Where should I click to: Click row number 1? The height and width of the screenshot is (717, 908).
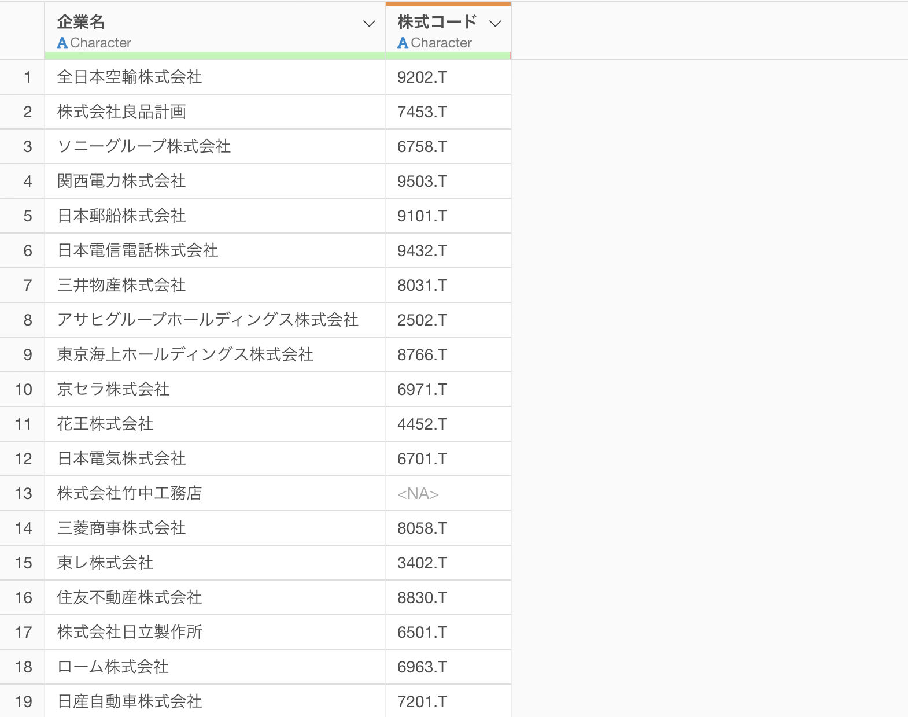pyautogui.click(x=27, y=77)
